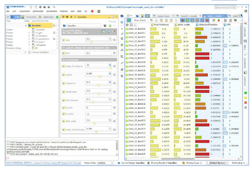Click the red folder filter icon in results toolbar
The image size is (252, 170).
pyautogui.click(x=182, y=20)
